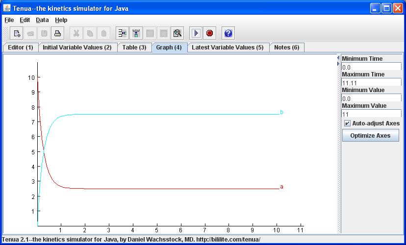Click the insert column arrow toolbar icon

click(136, 33)
